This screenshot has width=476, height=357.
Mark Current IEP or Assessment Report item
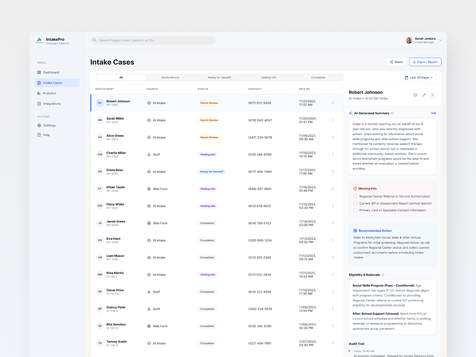tap(355, 203)
